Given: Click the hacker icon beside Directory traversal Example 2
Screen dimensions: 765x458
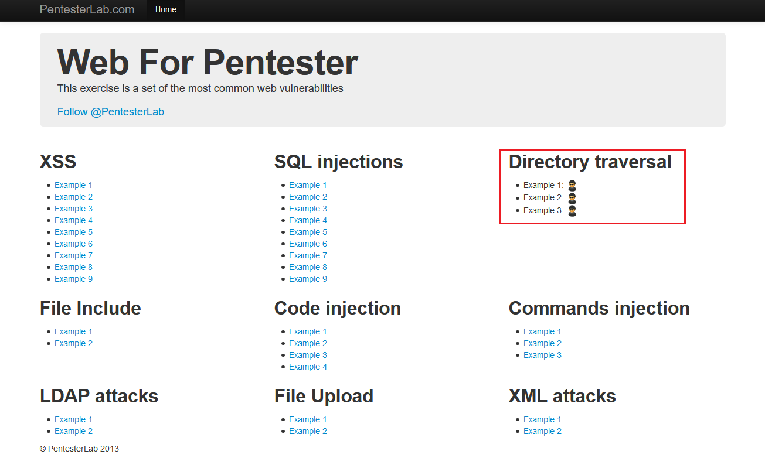Looking at the screenshot, I should click(x=572, y=198).
